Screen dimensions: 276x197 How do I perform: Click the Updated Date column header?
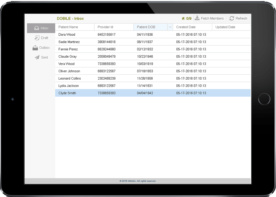[225, 27]
